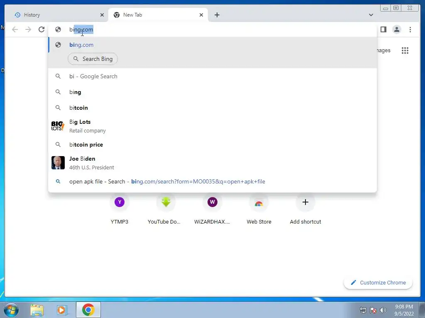Click the address bar text bing.com

(81, 29)
